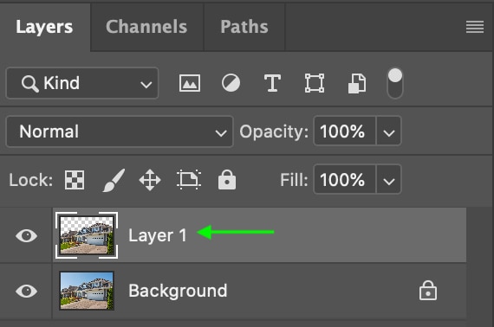494x327 pixels.
Task: Lock transparent pixels checkerboard icon
Action: pyautogui.click(x=75, y=180)
